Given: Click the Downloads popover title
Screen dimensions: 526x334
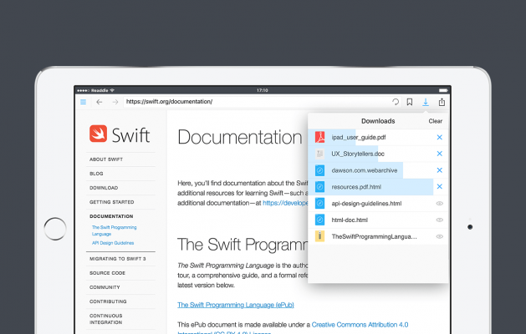Looking at the screenshot, I should 378,121.
